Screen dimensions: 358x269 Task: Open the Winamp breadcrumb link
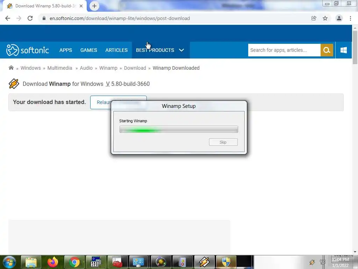108,68
